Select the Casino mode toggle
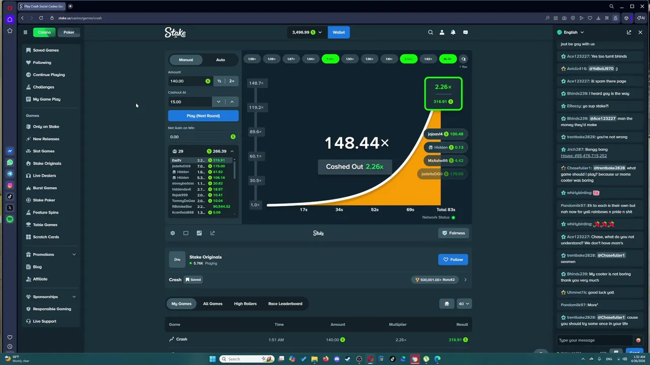Screen dimensions: 650x365 tap(44, 32)
